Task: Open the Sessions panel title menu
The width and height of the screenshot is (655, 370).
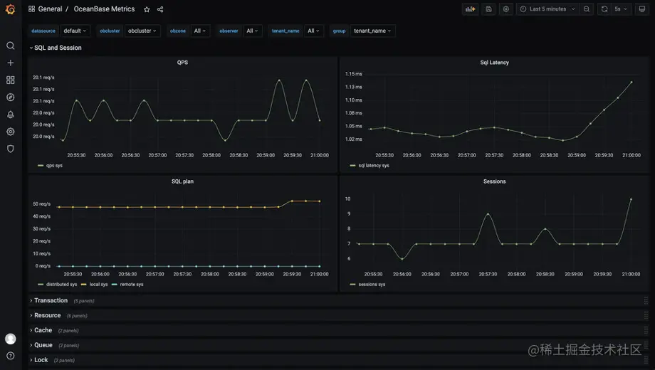Action: 495,181
